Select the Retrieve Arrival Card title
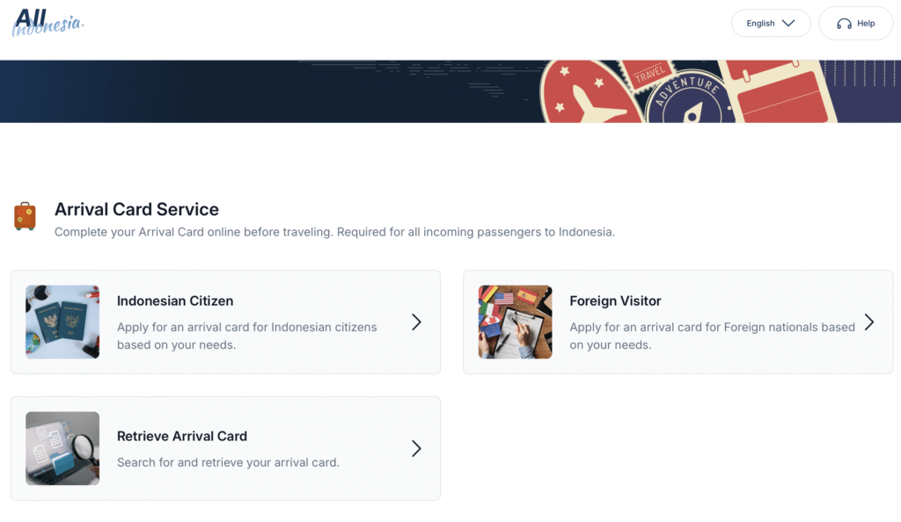Screen dimensions: 901x522 pyautogui.click(x=182, y=436)
